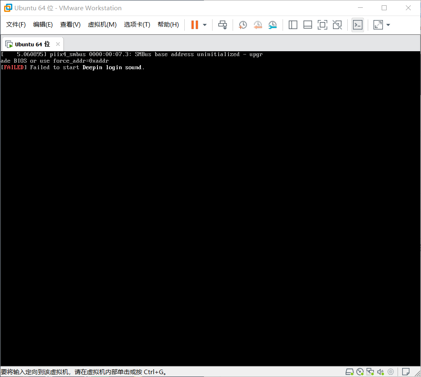Take a snapshot of the VM
This screenshot has height=377, width=421.
coord(243,25)
